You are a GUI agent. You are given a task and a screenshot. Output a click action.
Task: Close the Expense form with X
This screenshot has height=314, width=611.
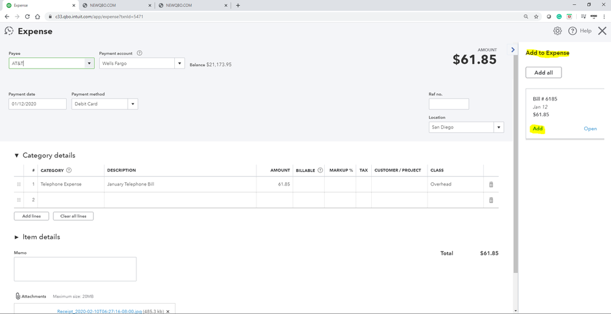coord(602,31)
